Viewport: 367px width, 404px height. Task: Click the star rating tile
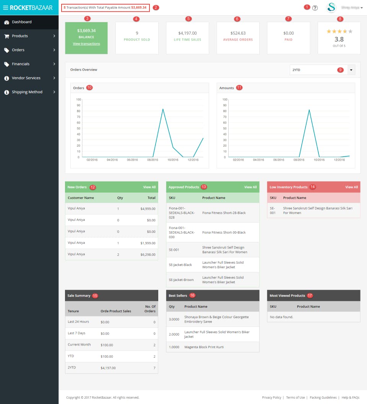click(339, 38)
